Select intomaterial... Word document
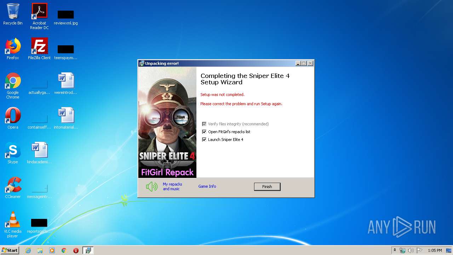This screenshot has width=453, height=255. 66,118
